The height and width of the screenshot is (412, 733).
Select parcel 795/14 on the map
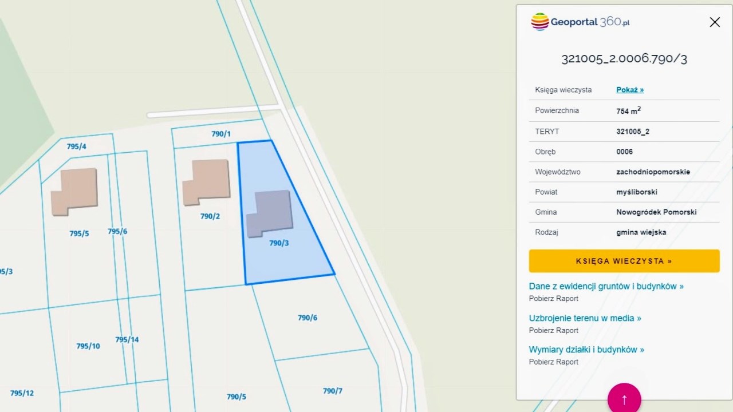pos(127,339)
